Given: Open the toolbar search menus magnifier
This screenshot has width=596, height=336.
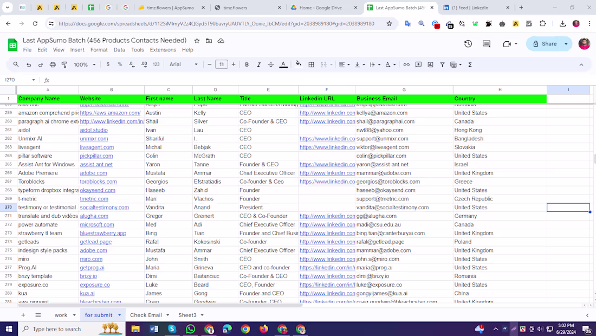Looking at the screenshot, I should 16,64.
